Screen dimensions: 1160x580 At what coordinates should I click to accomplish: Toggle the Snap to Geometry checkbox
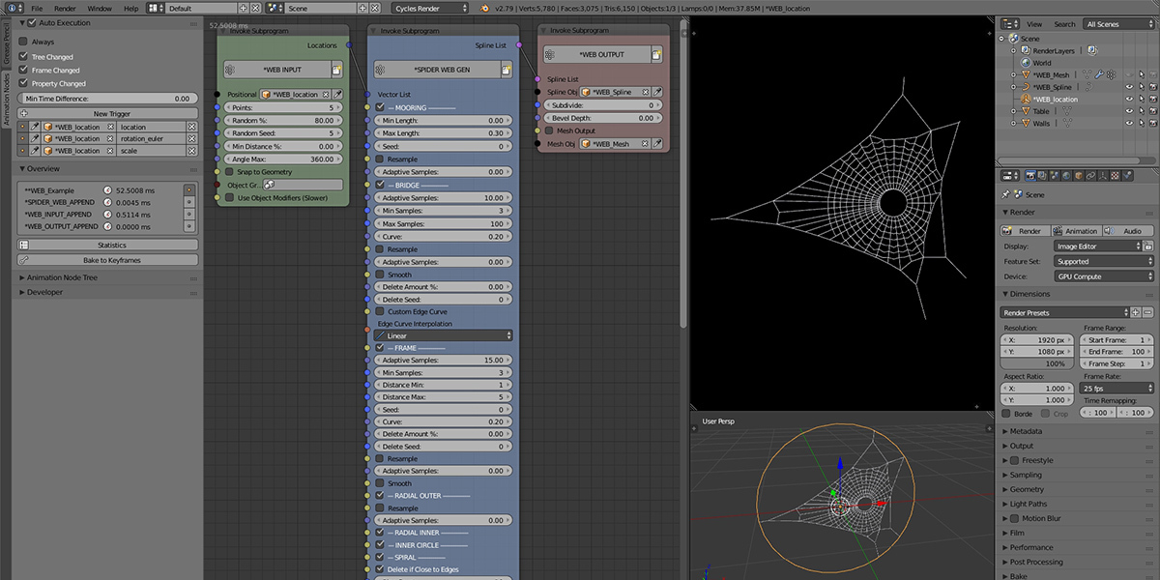click(x=229, y=171)
